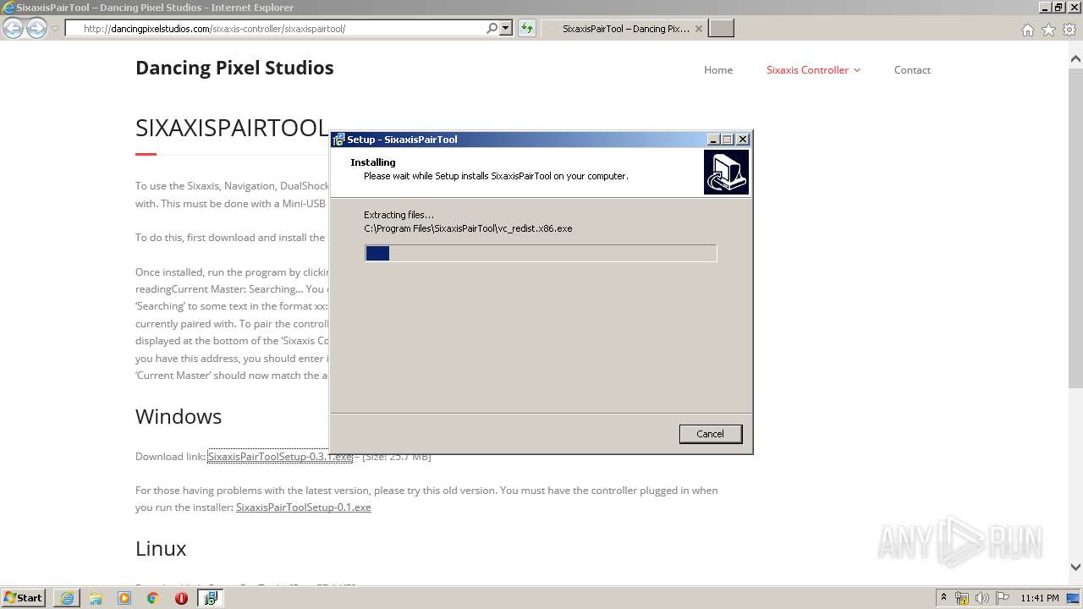Screen dimensions: 1083x609
Task: Click the setup installer computer icon
Action: tap(726, 173)
